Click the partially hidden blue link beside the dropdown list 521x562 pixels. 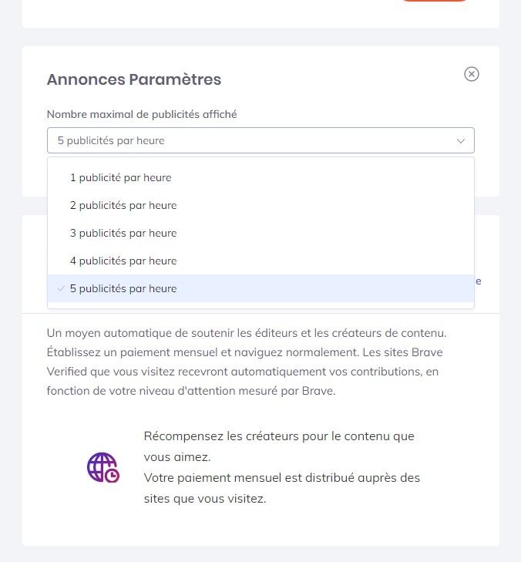pyautogui.click(x=479, y=281)
